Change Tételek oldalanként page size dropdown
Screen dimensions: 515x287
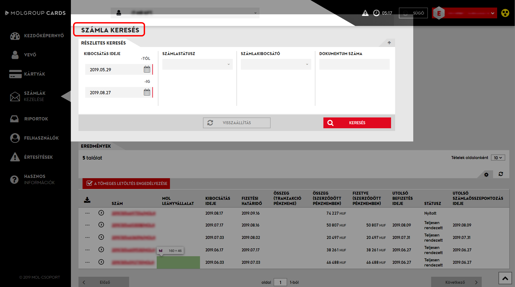[x=498, y=158]
